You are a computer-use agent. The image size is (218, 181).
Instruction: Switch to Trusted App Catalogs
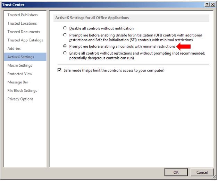[25, 40]
